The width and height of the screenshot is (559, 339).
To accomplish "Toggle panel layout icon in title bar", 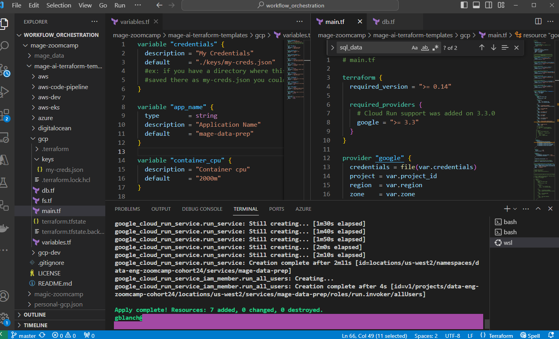I will 476,5.
